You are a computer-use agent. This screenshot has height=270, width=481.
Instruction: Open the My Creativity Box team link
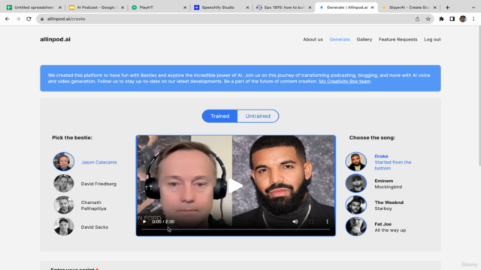click(x=344, y=82)
